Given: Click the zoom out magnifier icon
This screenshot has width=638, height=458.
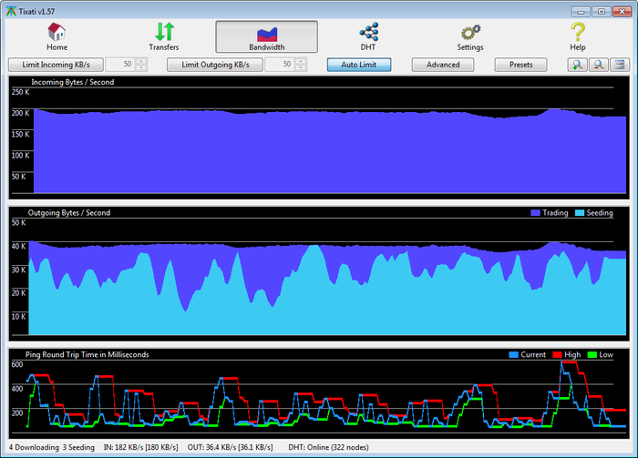Looking at the screenshot, I should pos(599,65).
